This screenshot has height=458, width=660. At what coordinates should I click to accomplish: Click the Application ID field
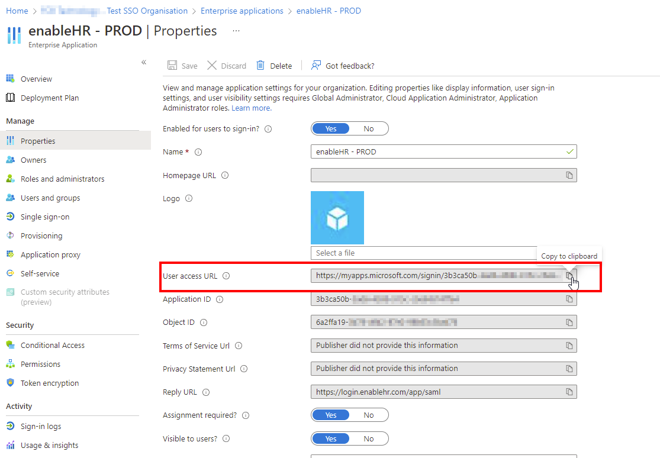(443, 299)
